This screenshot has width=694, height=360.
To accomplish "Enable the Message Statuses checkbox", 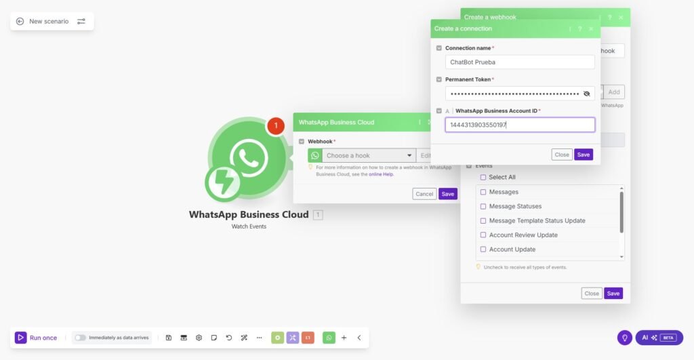I will tap(483, 206).
